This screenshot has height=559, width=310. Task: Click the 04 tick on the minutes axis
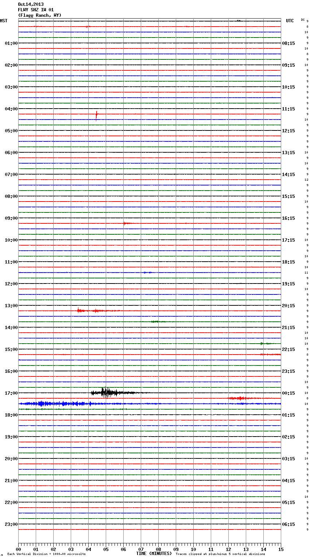(88, 550)
